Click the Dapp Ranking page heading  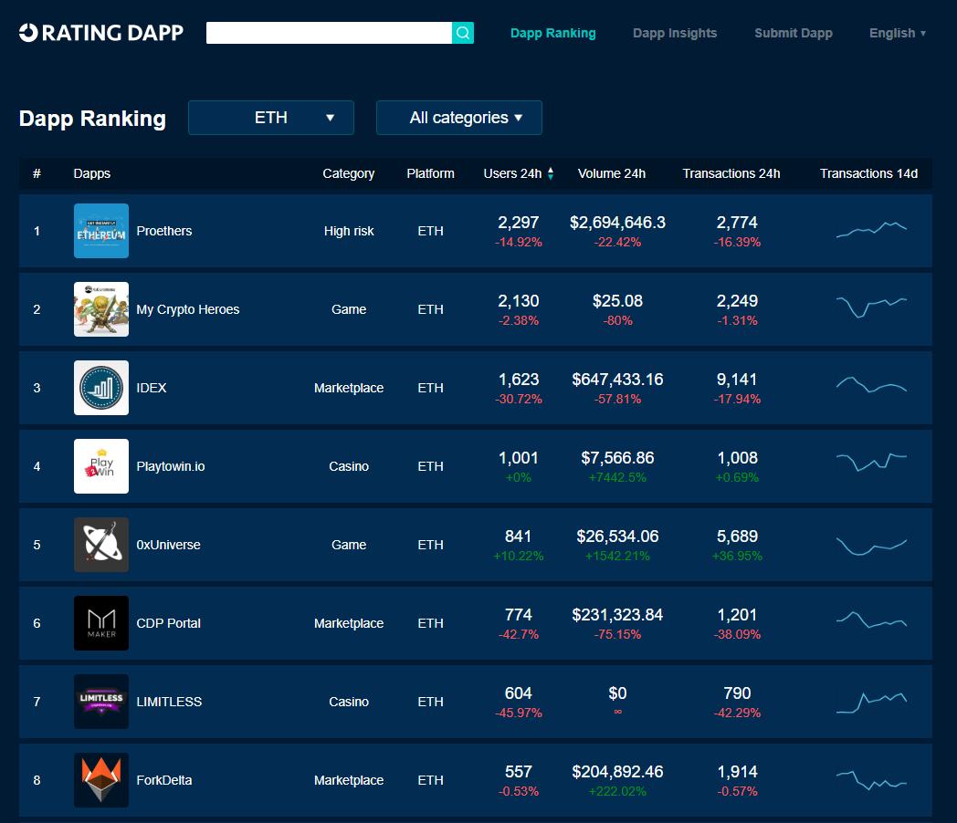[92, 119]
